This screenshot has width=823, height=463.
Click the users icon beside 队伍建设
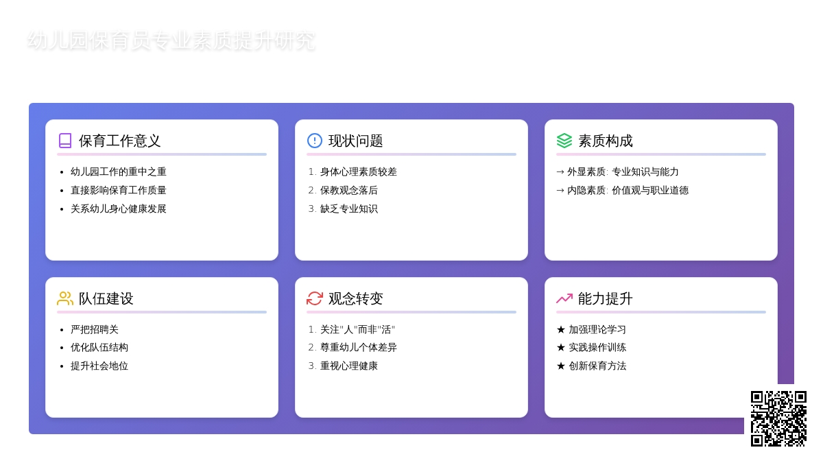point(65,298)
